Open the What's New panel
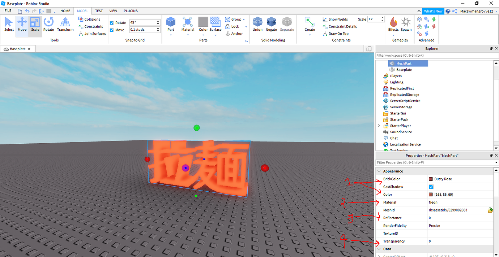This screenshot has width=499, height=257. coord(433,11)
